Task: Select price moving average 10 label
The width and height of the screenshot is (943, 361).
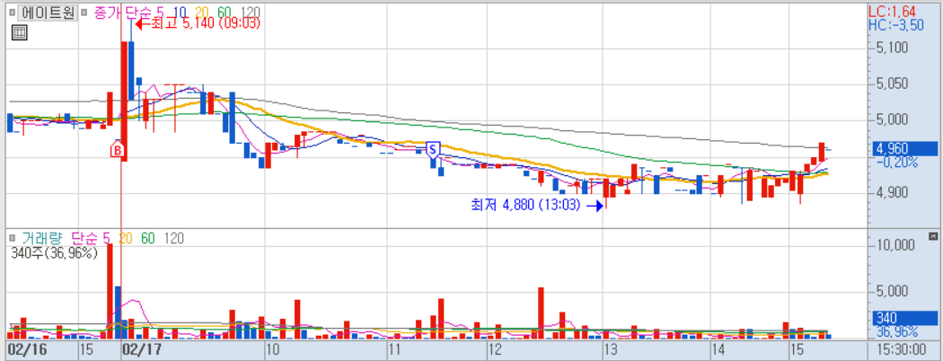Action: (179, 12)
